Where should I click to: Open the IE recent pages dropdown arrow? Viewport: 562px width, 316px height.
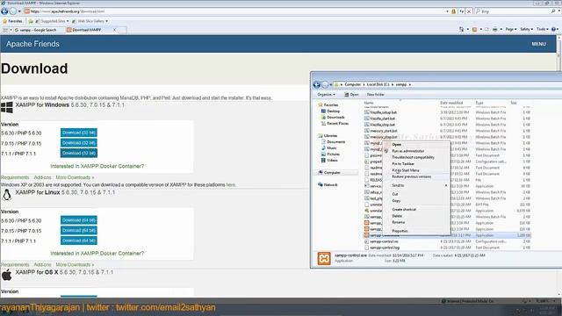point(19,11)
